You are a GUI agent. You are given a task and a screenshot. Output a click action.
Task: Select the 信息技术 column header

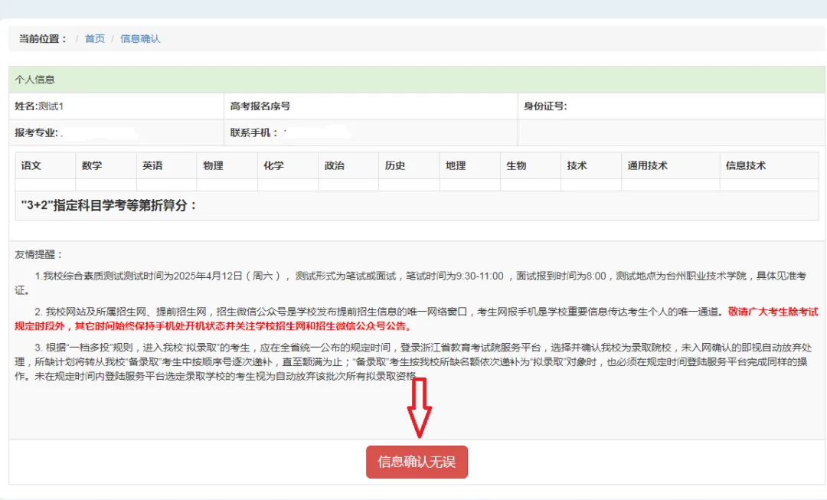(746, 165)
